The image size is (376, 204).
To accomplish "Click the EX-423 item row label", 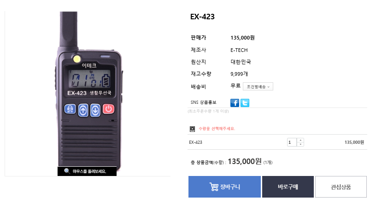I will pos(195,142).
